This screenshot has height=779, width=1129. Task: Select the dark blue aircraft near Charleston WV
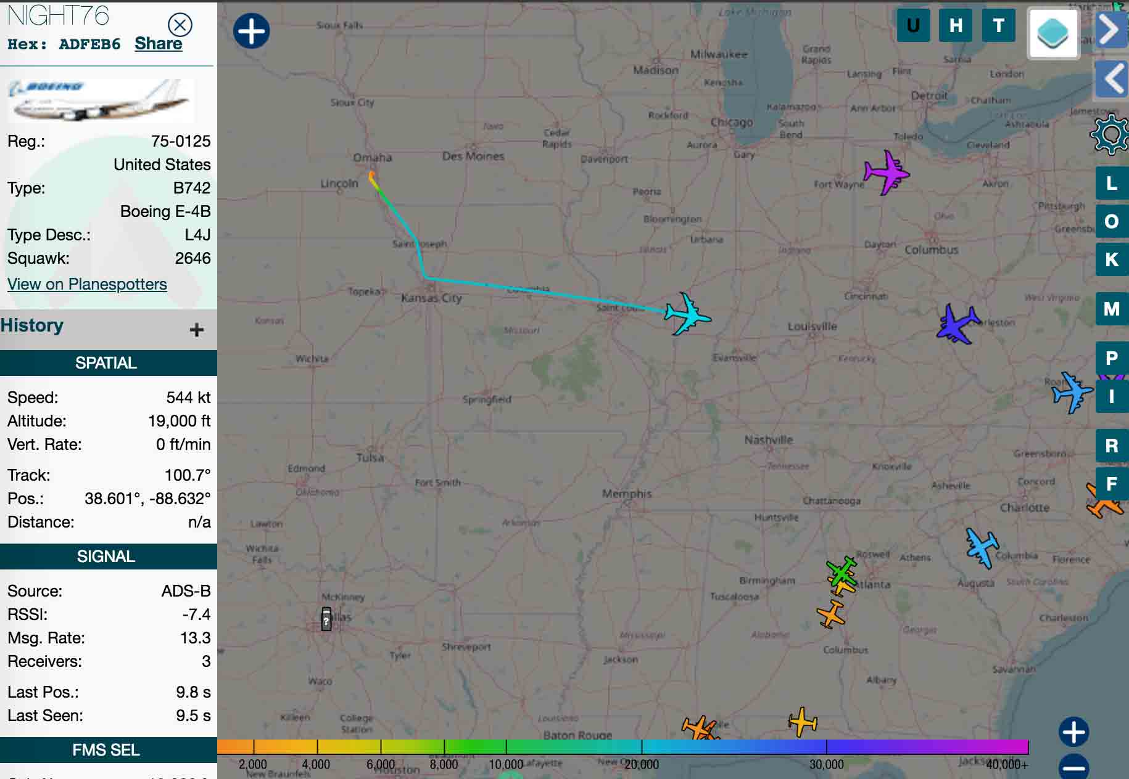957,324
